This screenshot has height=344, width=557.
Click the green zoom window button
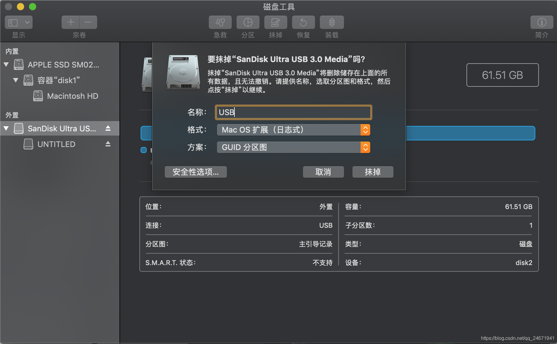click(x=33, y=7)
